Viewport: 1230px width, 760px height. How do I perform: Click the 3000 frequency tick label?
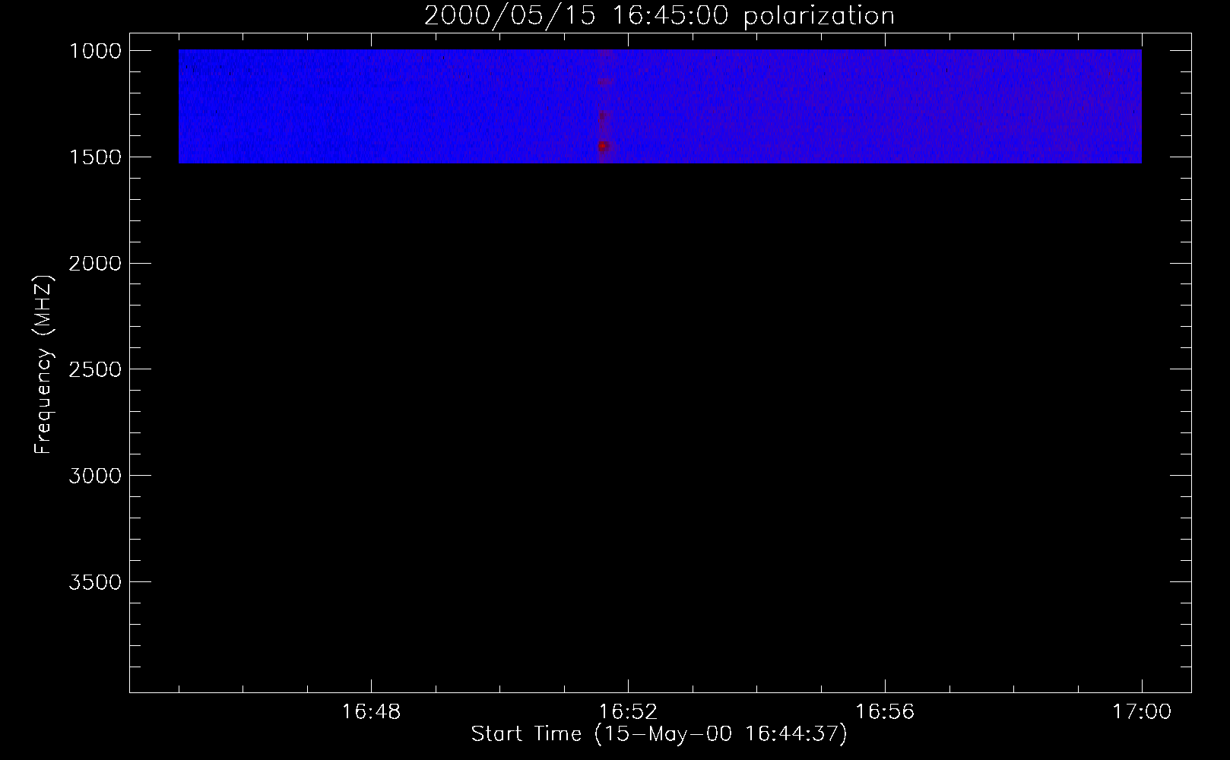pyautogui.click(x=95, y=476)
